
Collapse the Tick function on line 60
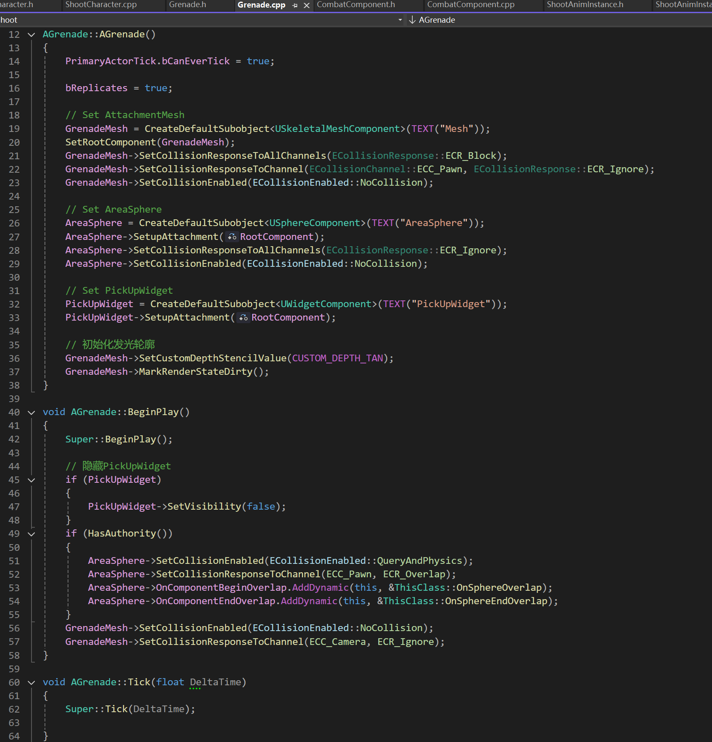click(31, 682)
